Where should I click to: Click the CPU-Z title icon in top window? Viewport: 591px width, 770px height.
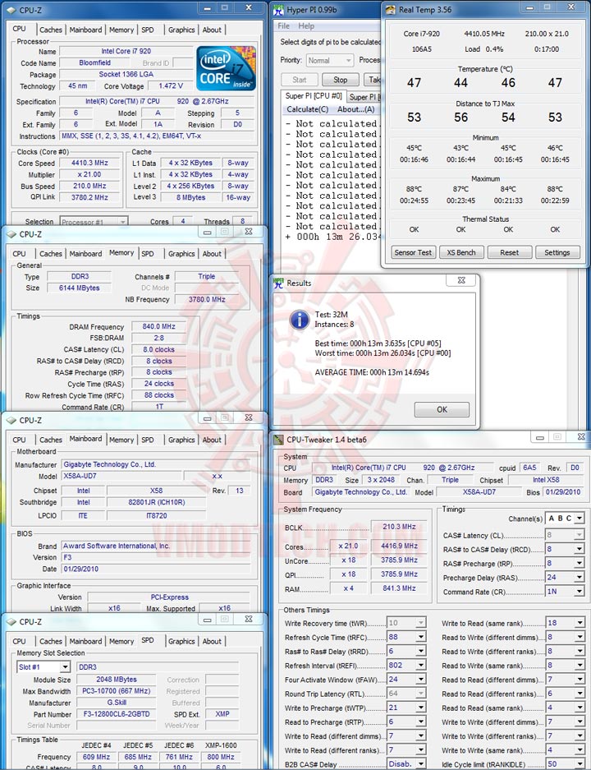[11, 10]
